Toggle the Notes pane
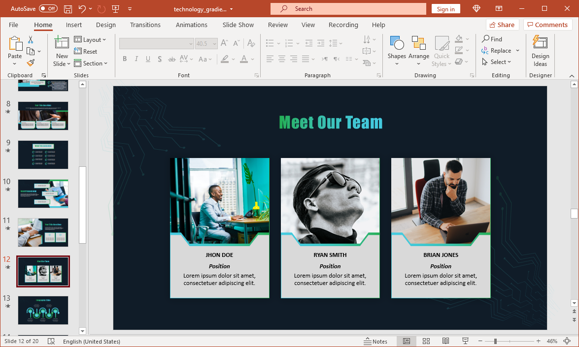The width and height of the screenshot is (579, 347). (x=375, y=341)
